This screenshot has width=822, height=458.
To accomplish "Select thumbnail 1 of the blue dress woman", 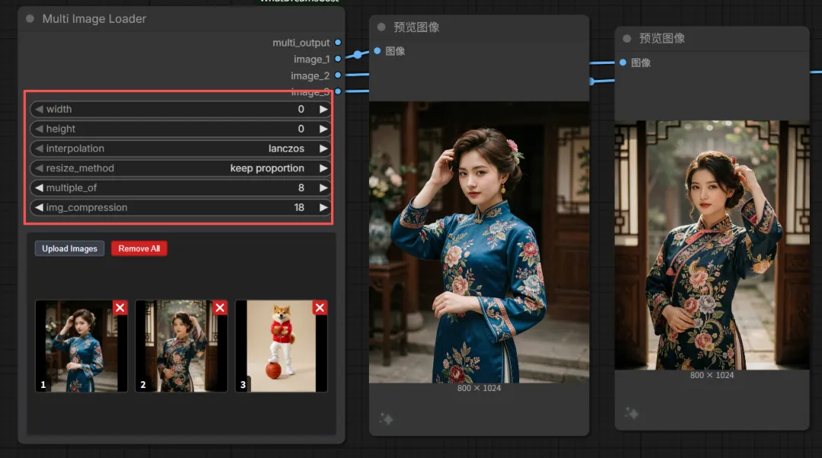I will pos(81,346).
